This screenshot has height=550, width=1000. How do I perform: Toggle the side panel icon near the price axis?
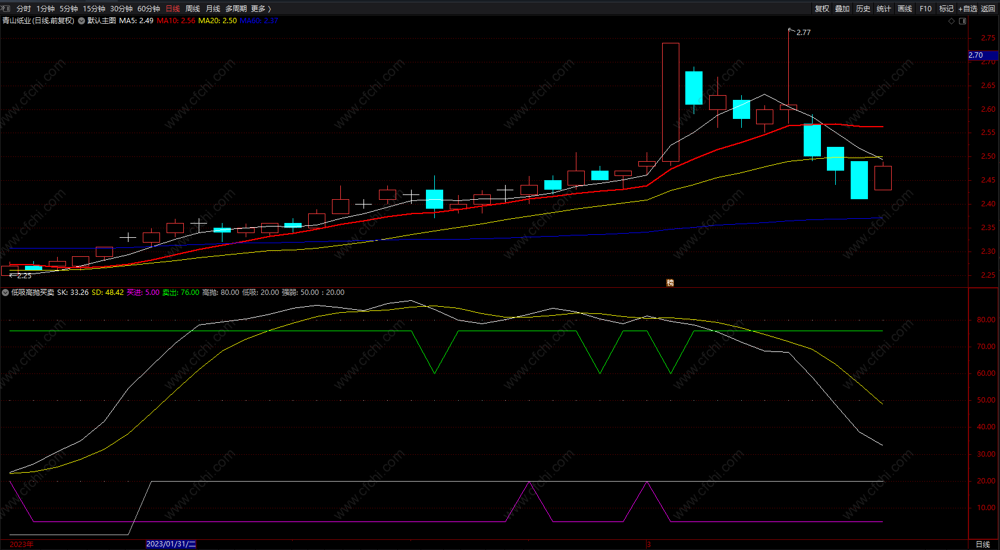(x=963, y=21)
